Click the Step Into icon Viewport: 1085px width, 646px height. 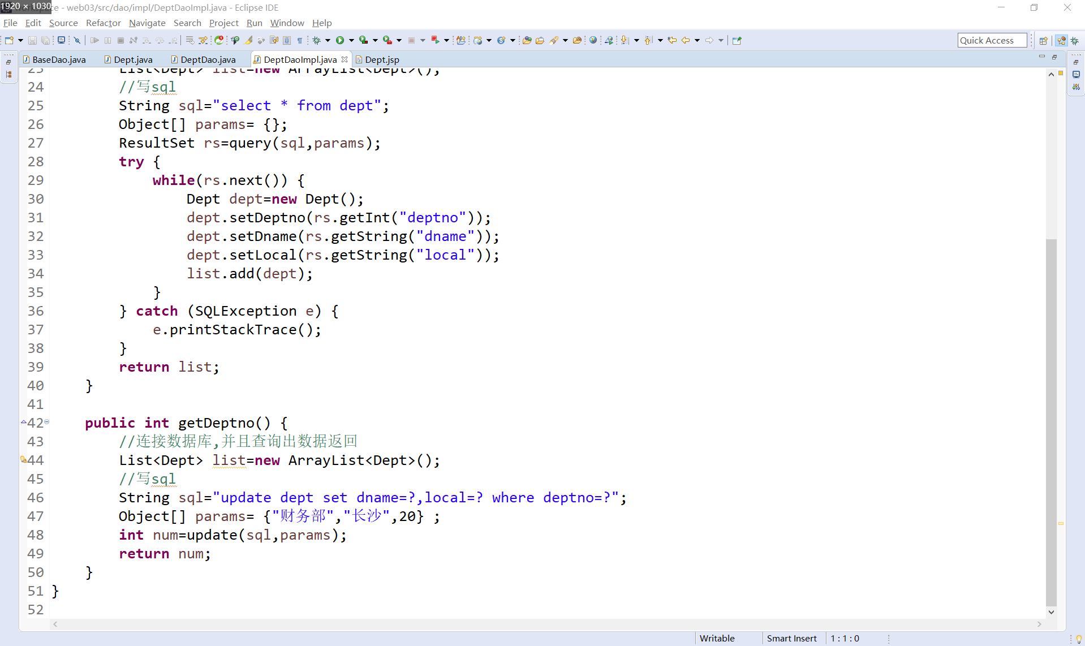pyautogui.click(x=147, y=40)
